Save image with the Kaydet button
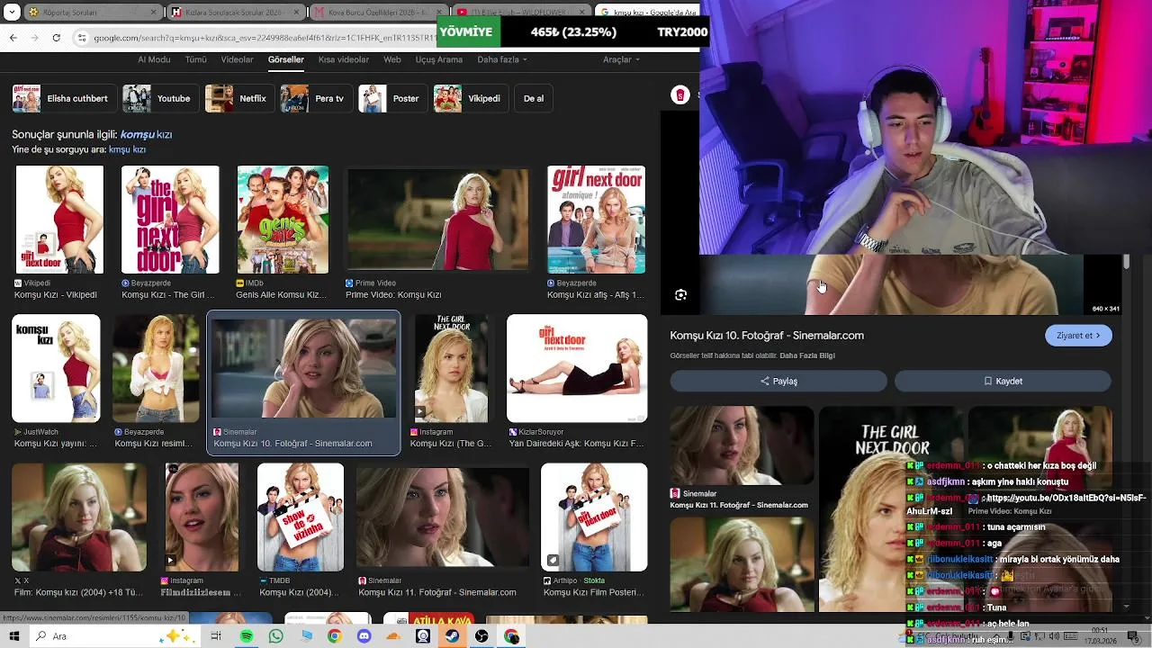The width and height of the screenshot is (1152, 648). pos(1003,381)
